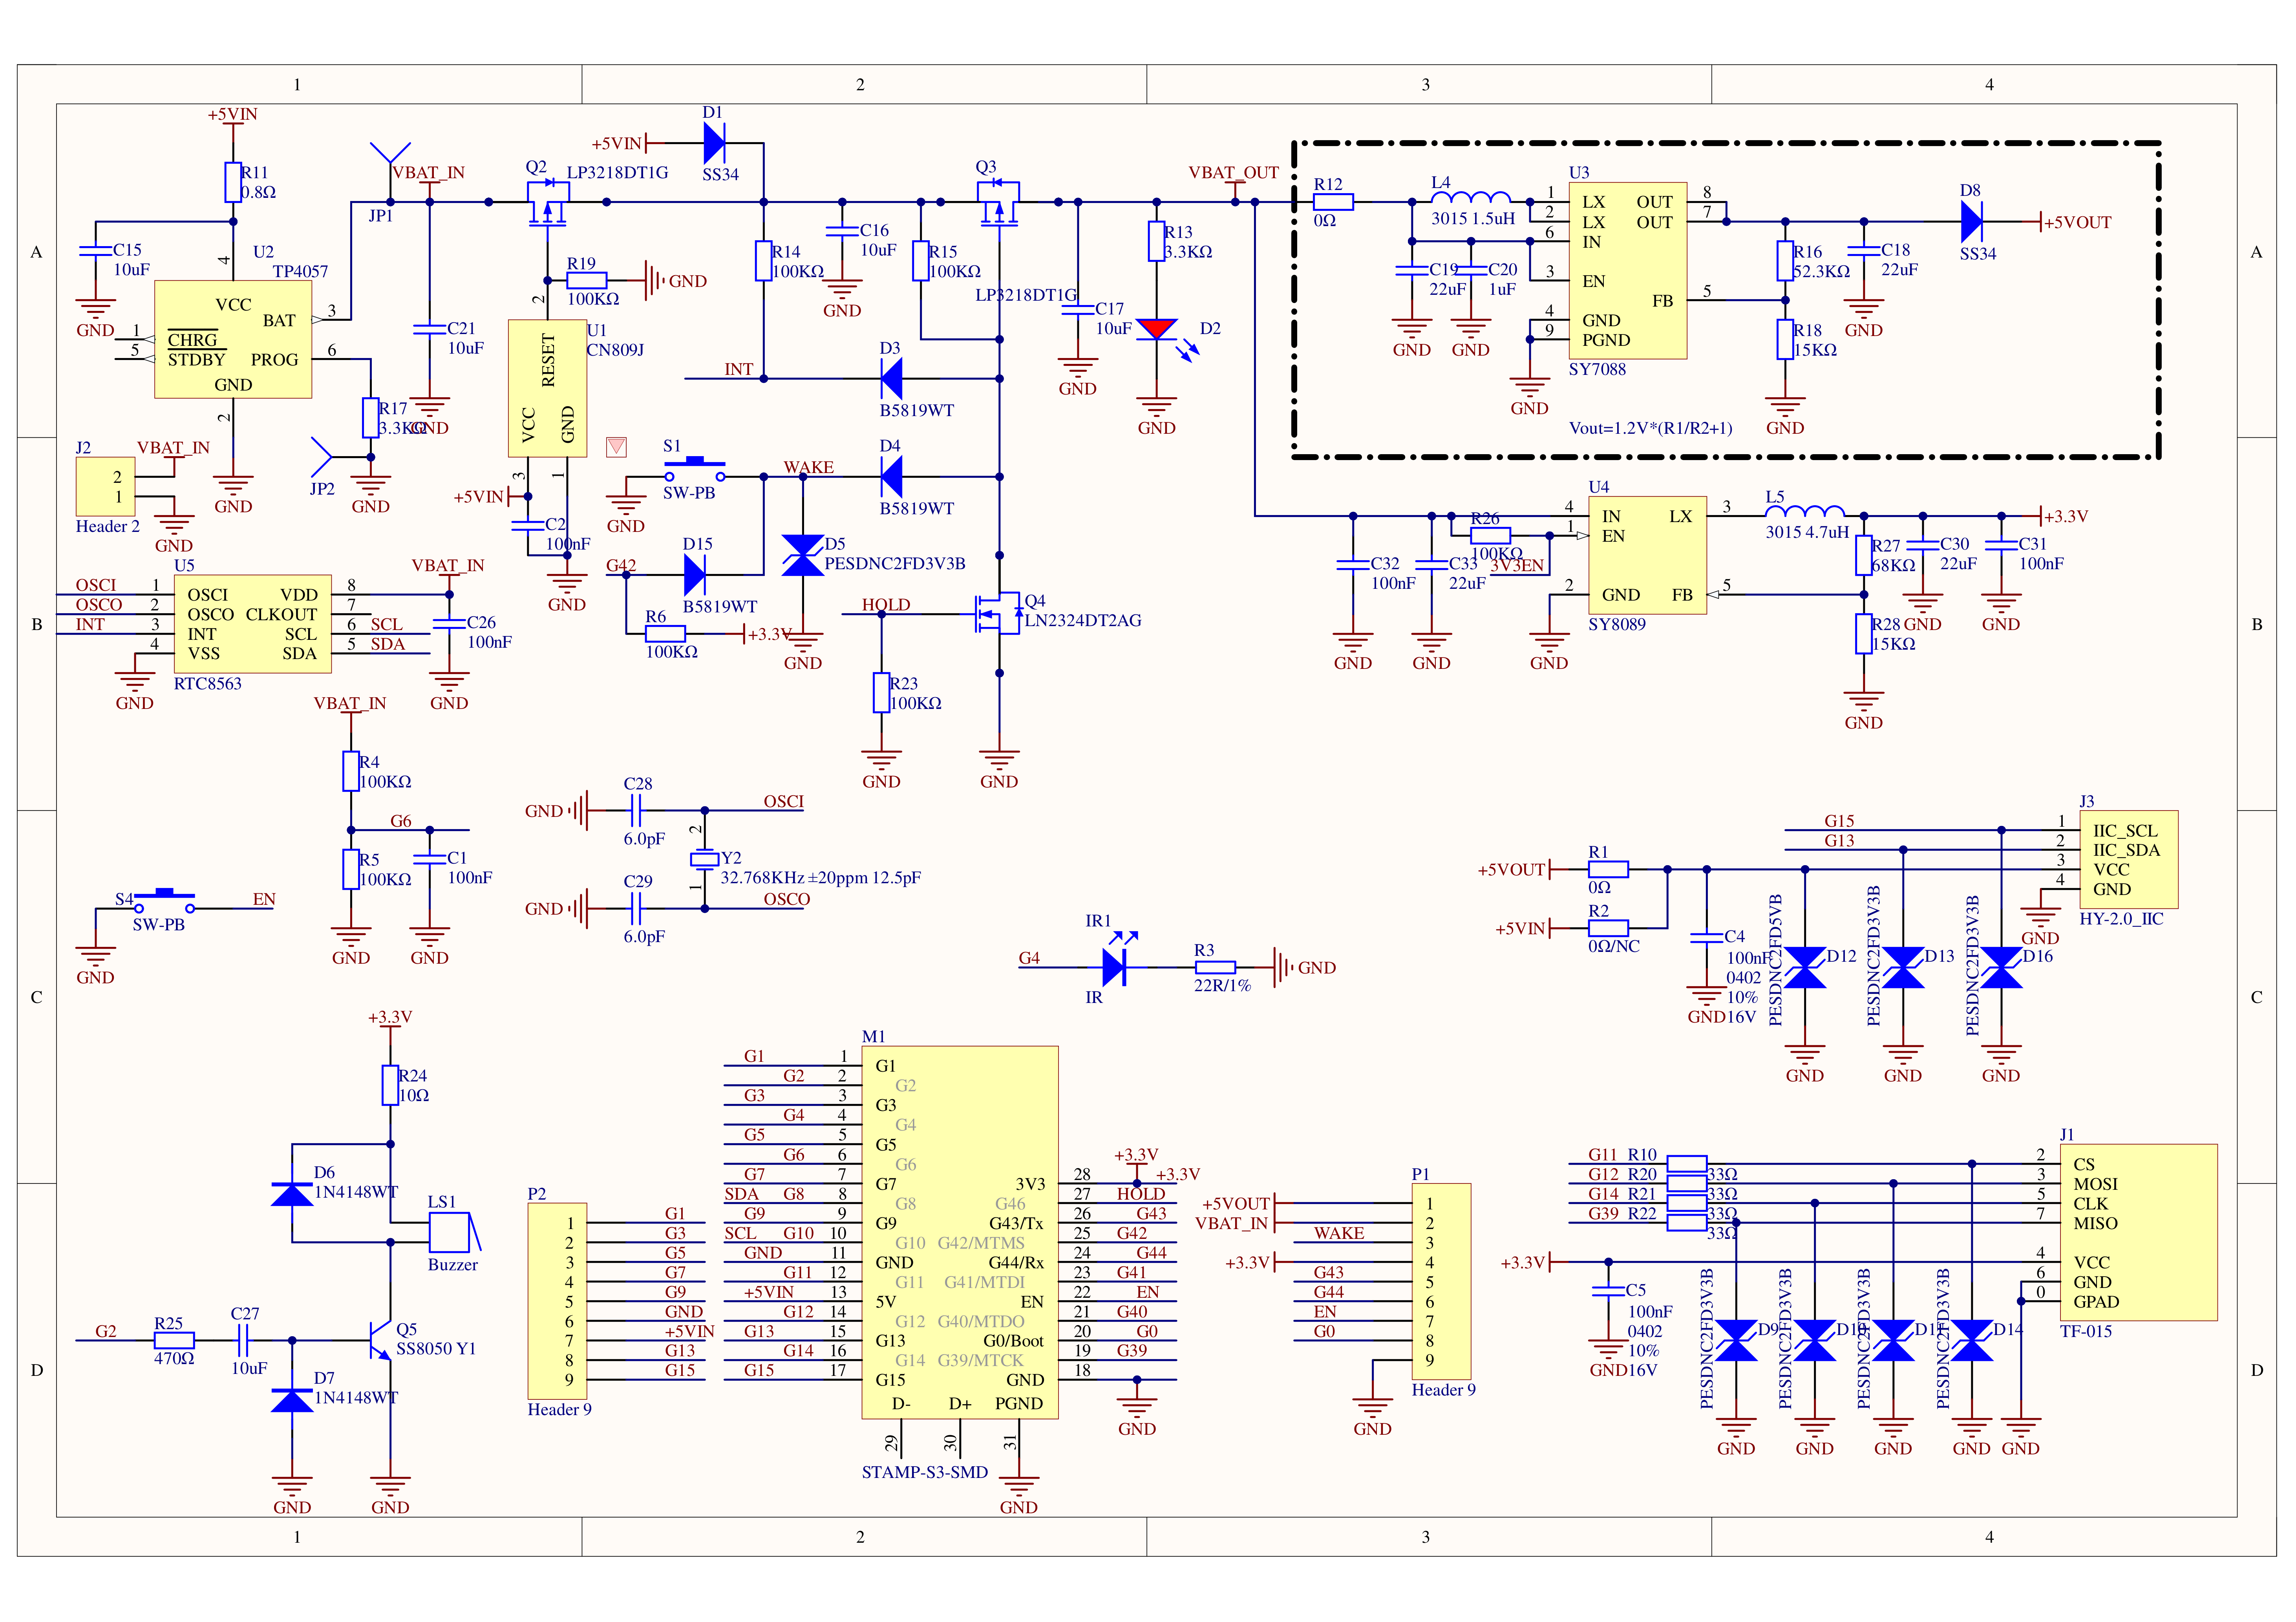The image size is (2296, 1622).
Task: Click the R24 10Ω resistor
Action: coord(390,1085)
